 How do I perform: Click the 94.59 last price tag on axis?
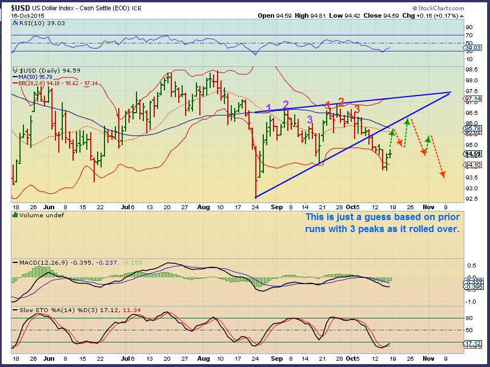[473, 154]
